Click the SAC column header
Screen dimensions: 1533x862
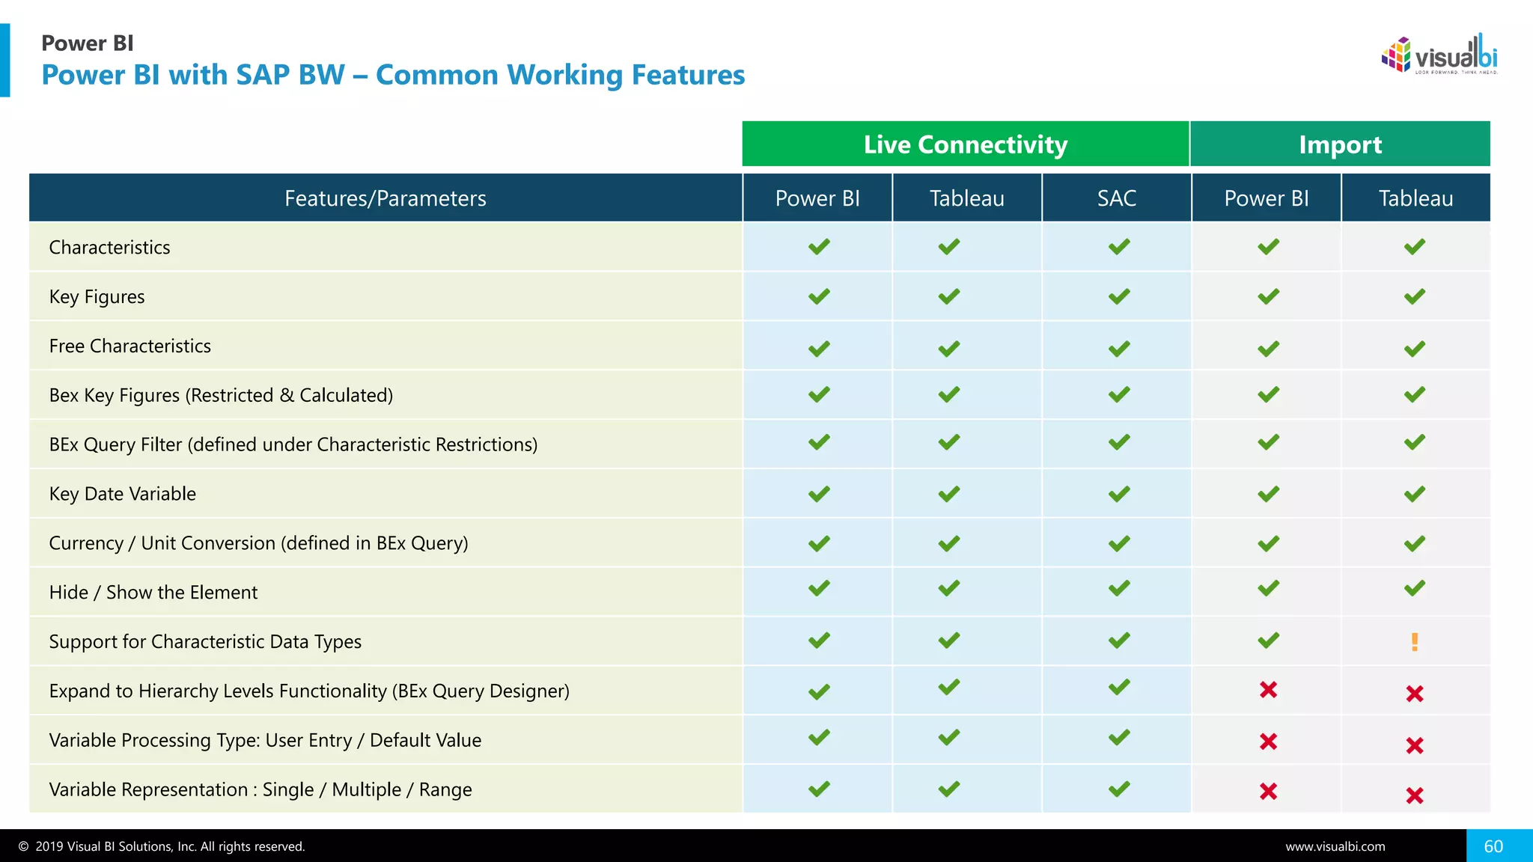coord(1116,198)
